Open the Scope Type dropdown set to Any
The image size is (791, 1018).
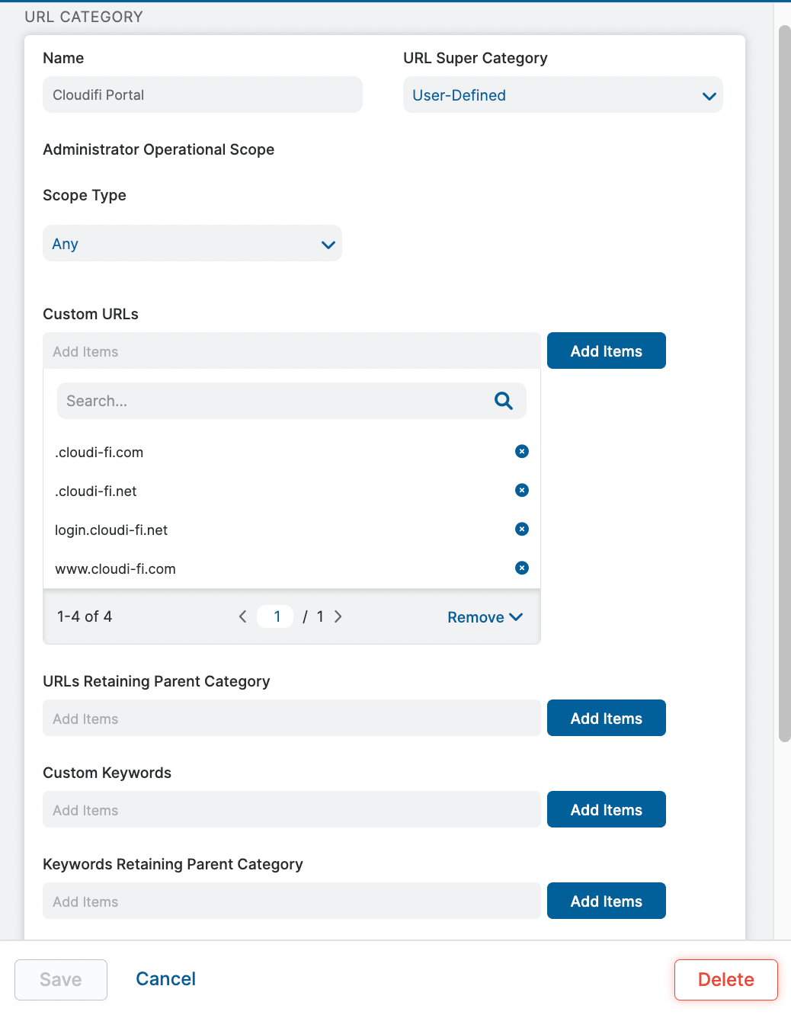click(x=192, y=244)
